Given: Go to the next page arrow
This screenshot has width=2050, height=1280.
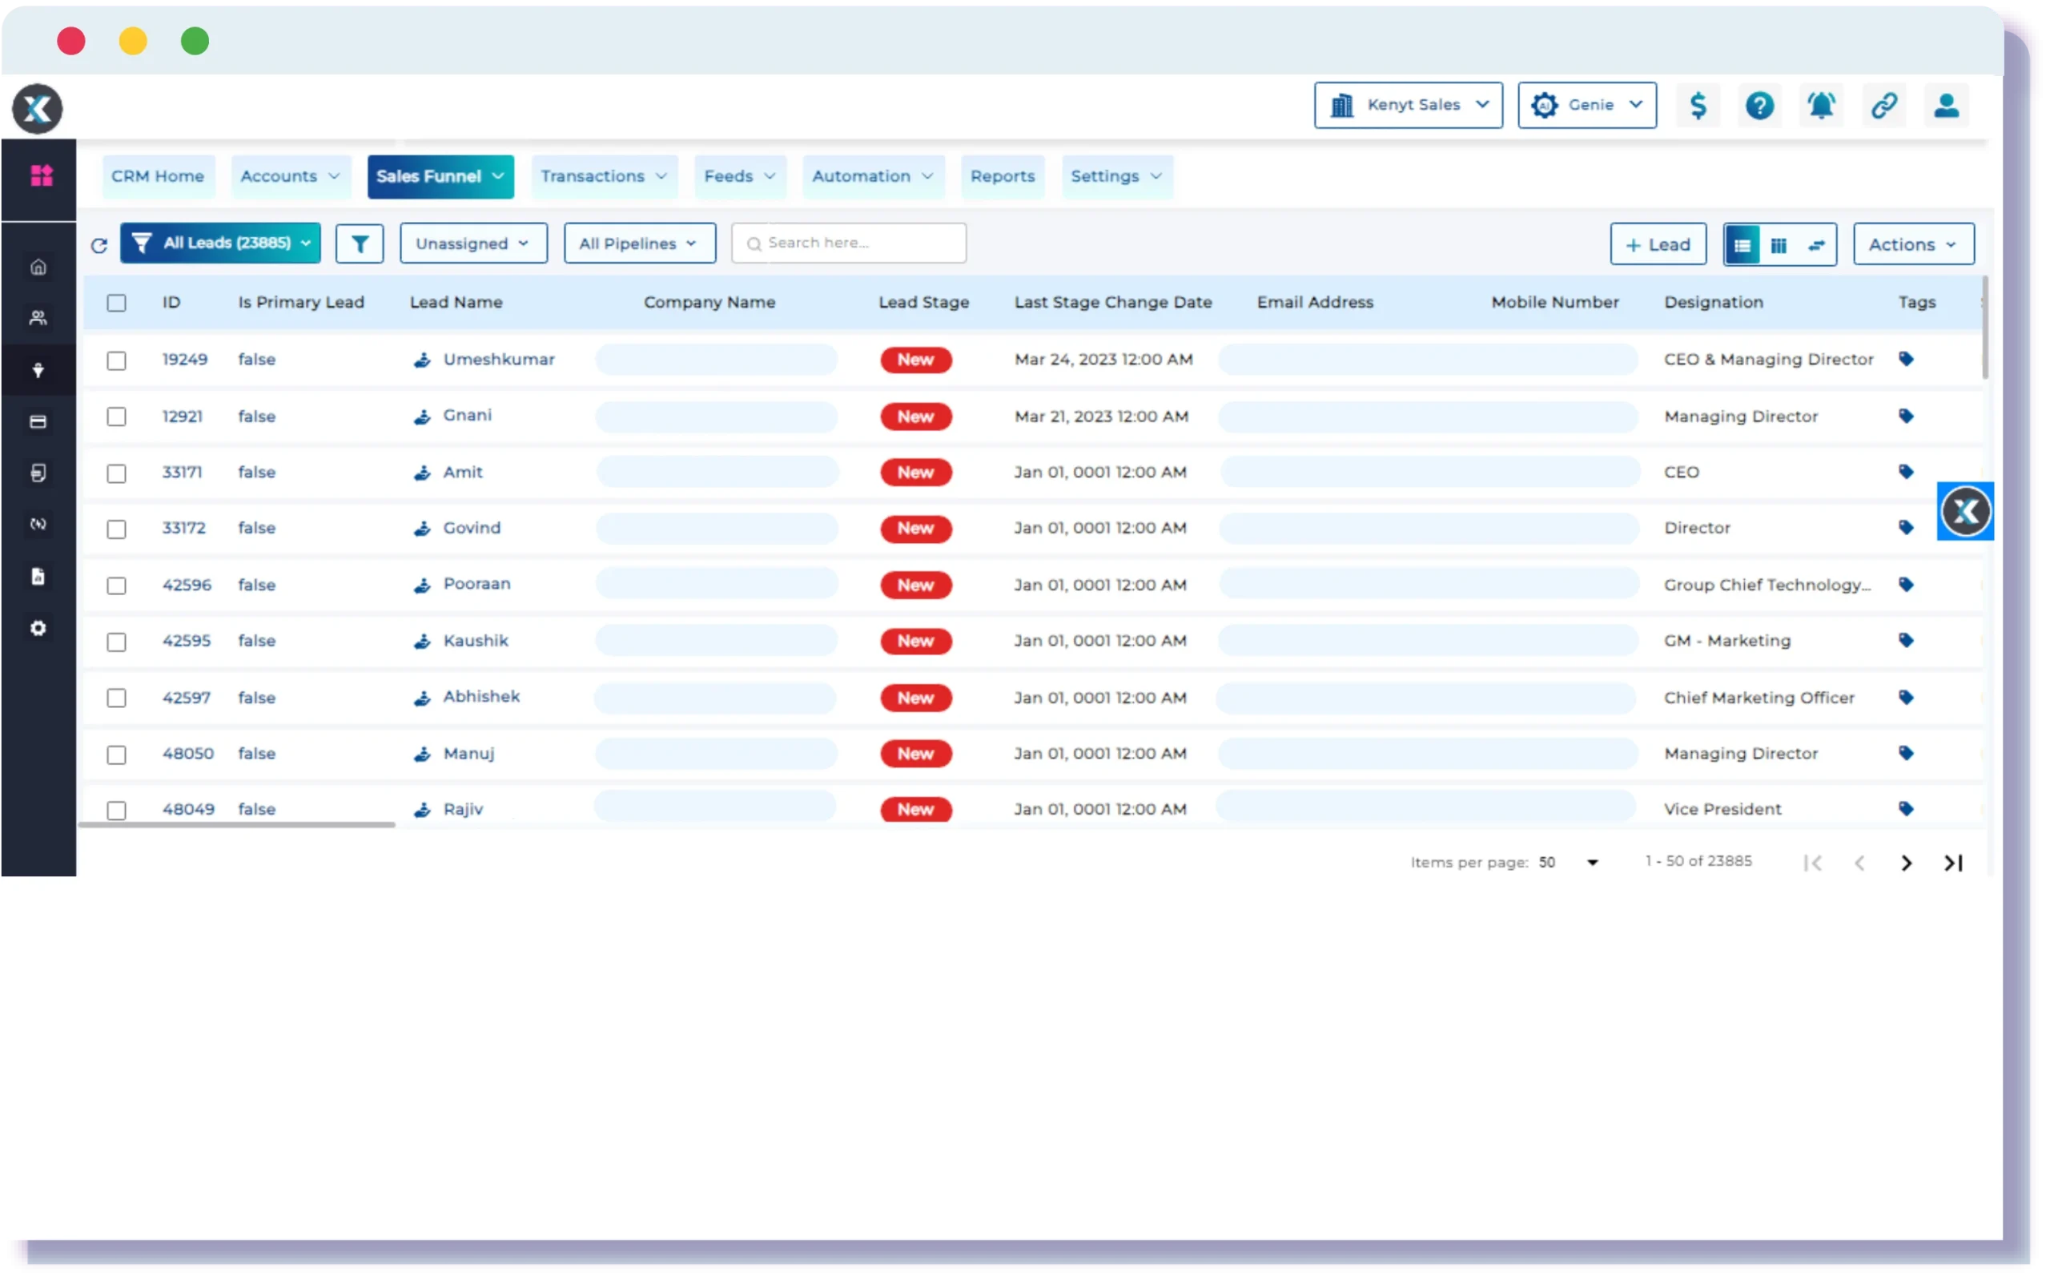Looking at the screenshot, I should [1906, 863].
